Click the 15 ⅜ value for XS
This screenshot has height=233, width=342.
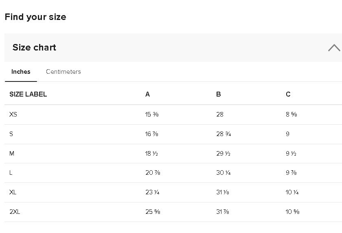(152, 114)
